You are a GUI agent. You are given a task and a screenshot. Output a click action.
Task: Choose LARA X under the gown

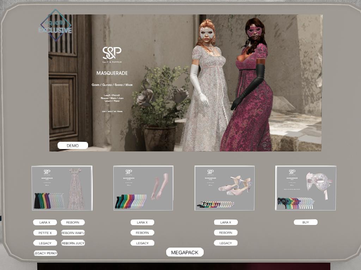[45, 223]
